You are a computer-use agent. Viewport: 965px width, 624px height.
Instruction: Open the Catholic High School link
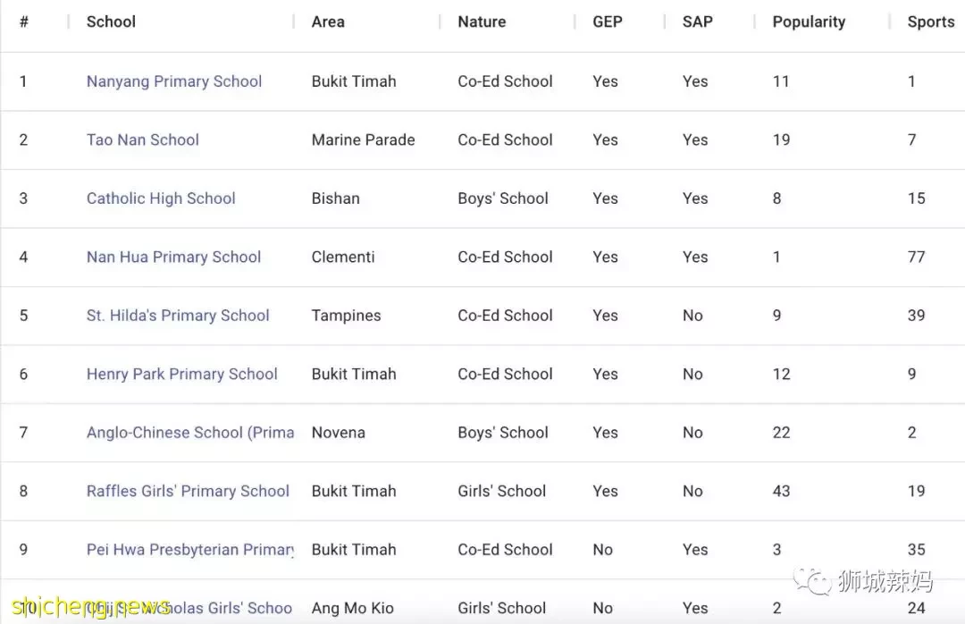[x=161, y=198]
